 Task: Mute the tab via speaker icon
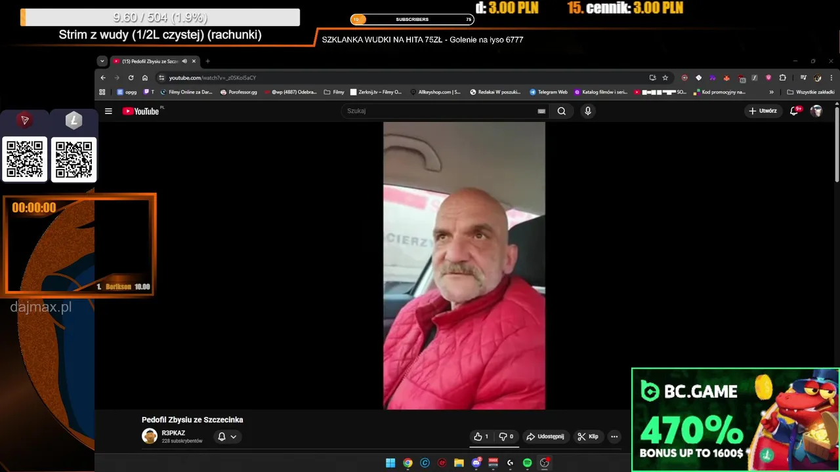pyautogui.click(x=184, y=61)
